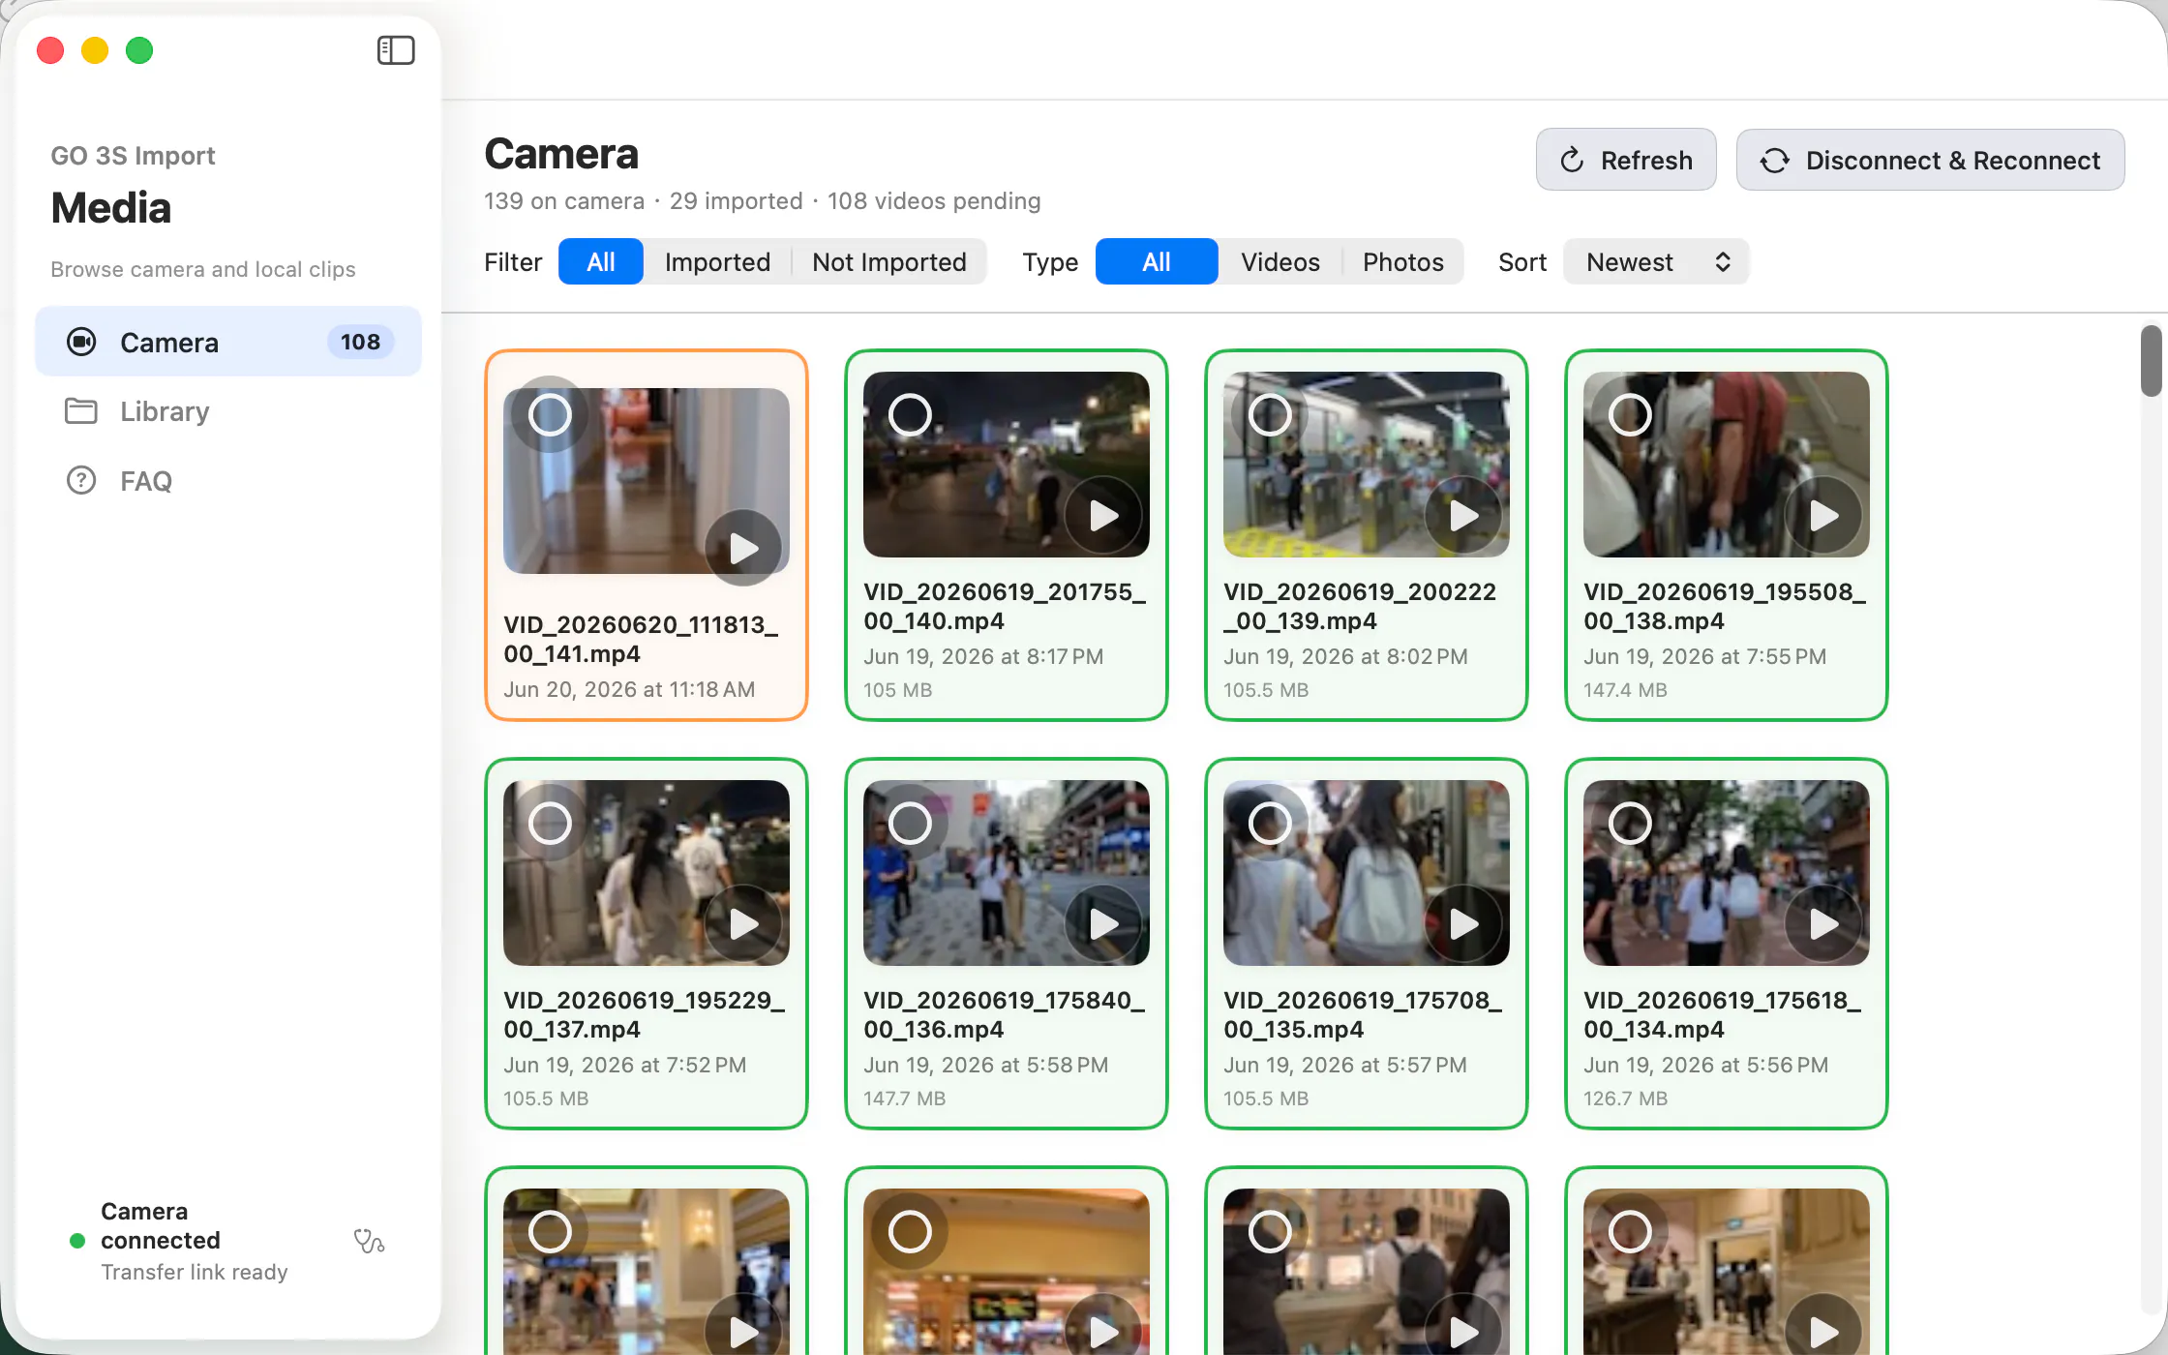Play video VID_20260619_175708_00_135.mp4
Image resolution: width=2168 pixels, height=1355 pixels.
[x=1463, y=923]
